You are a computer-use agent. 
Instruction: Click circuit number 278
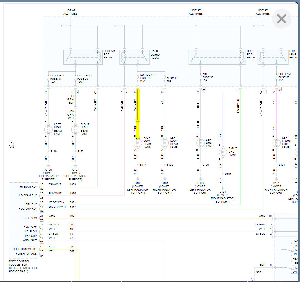72,238
